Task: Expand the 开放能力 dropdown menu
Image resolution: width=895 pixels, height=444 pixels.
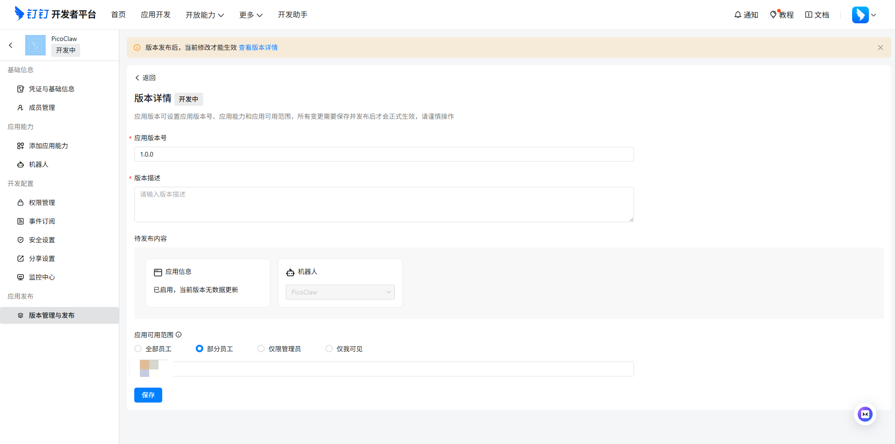Action: 205,15
